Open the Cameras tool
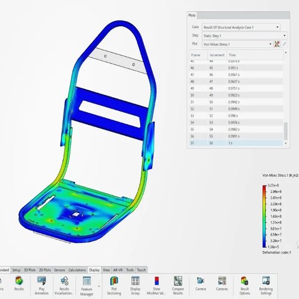This screenshot has width=299, height=299. point(222,283)
